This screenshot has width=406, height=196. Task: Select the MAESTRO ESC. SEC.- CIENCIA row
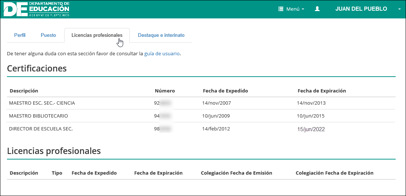coord(42,103)
